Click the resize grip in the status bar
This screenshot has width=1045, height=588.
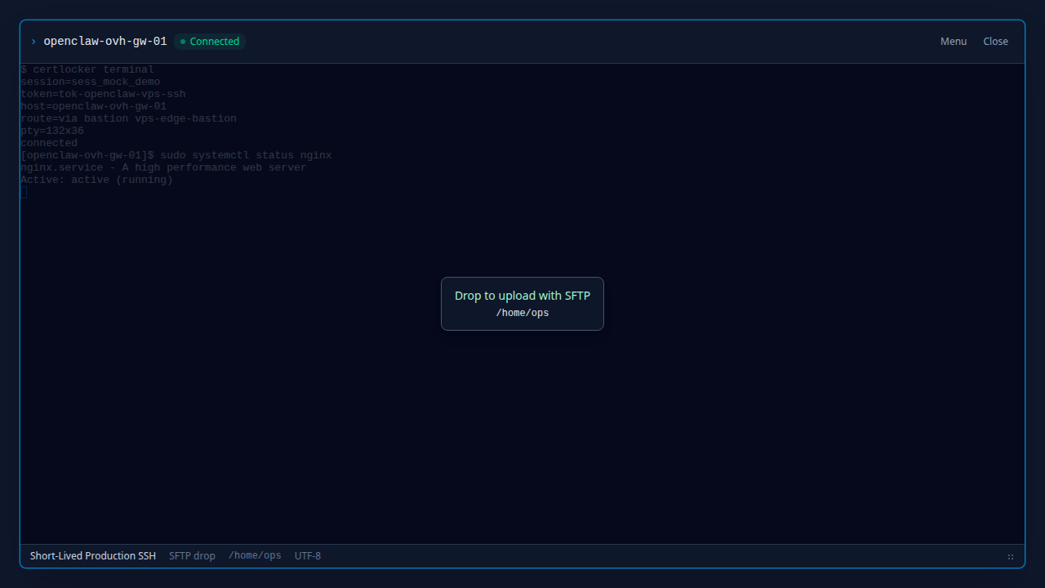pyautogui.click(x=1011, y=557)
